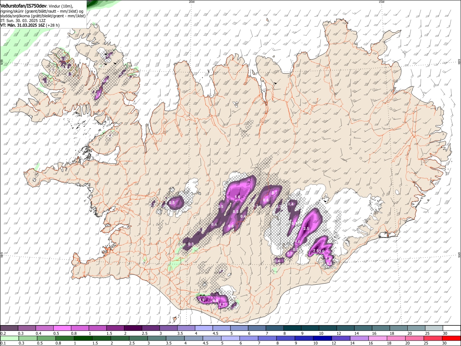Click the pale green '0.1' swatch in lower legend
Image resolution: width=461 pixels, height=346 pixels.
click(x=9, y=338)
